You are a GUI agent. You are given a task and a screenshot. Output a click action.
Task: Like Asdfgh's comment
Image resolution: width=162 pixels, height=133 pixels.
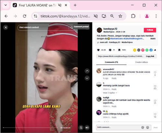155,101
